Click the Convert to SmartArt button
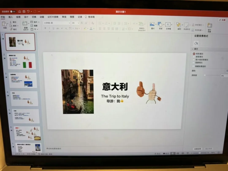This screenshot has height=171, width=228. (142, 26)
